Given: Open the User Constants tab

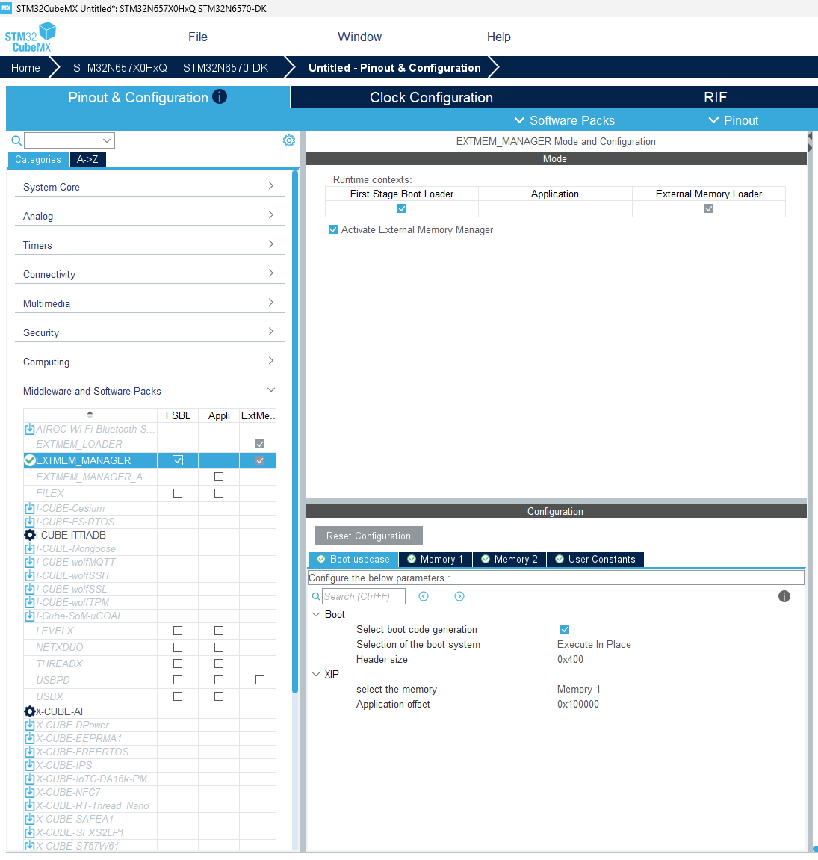Looking at the screenshot, I should point(595,559).
